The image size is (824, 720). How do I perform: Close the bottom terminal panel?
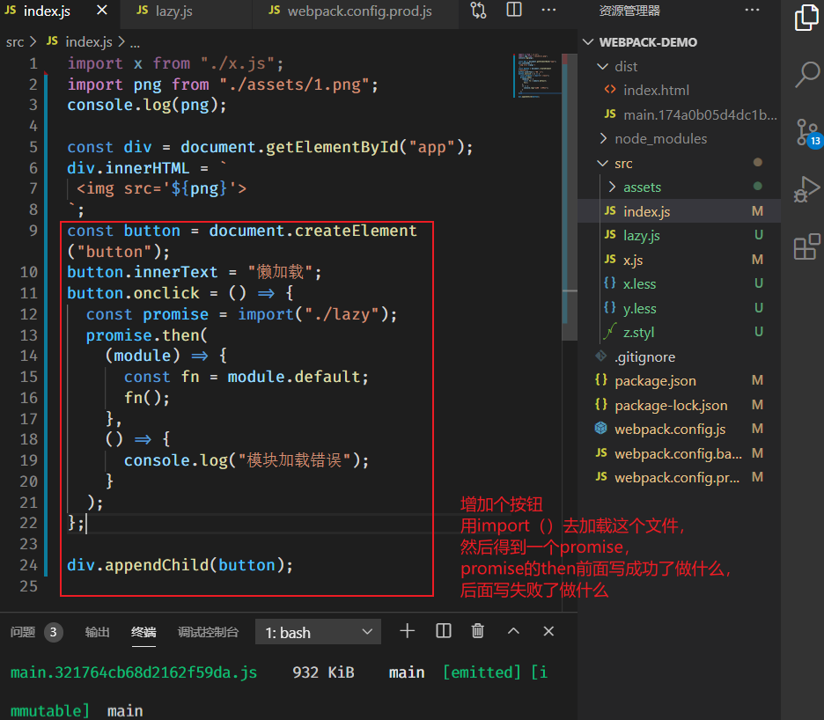click(548, 631)
